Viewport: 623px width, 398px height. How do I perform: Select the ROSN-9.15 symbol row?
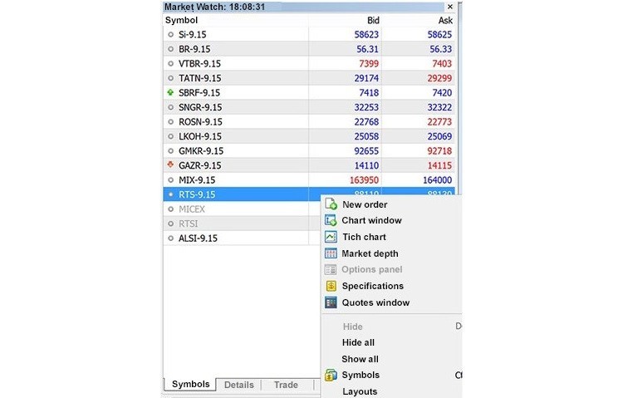(x=309, y=122)
